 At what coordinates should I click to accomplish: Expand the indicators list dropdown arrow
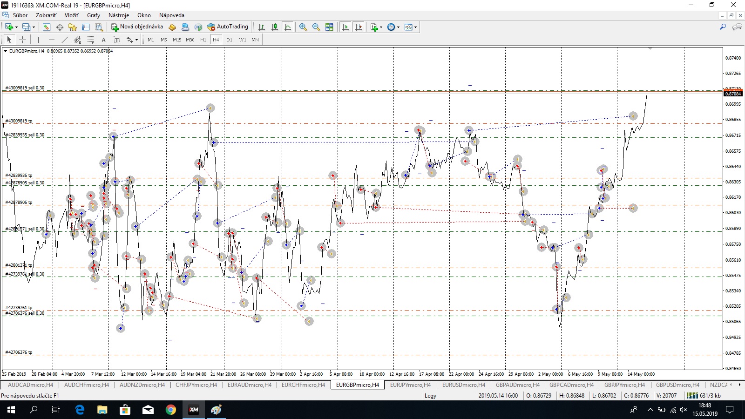coord(381,27)
